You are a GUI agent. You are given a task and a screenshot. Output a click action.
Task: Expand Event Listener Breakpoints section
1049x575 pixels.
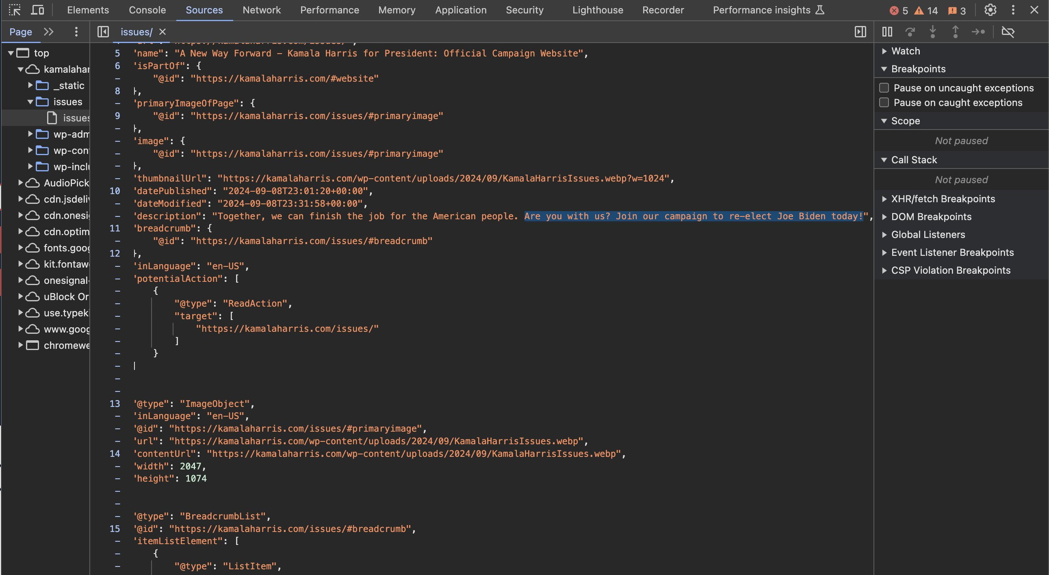[x=884, y=253]
